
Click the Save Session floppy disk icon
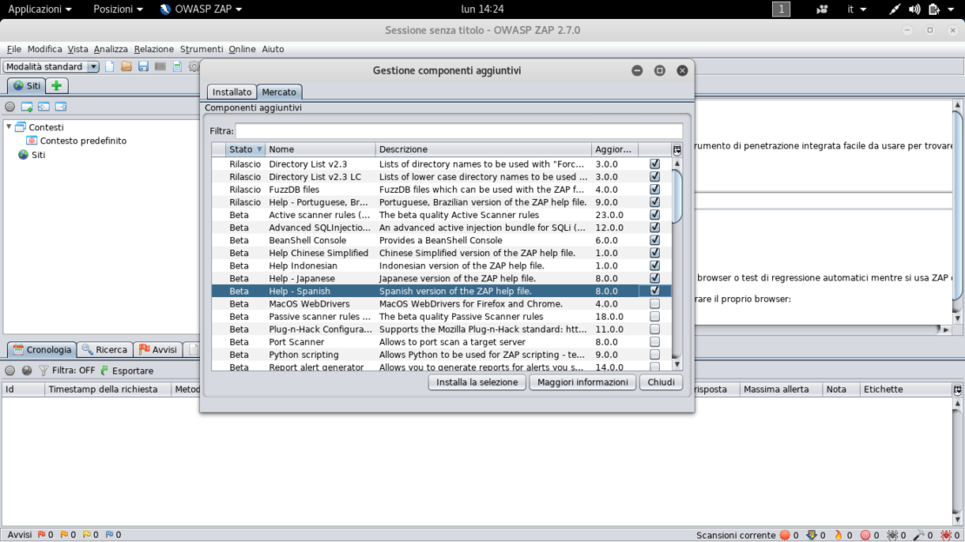143,67
